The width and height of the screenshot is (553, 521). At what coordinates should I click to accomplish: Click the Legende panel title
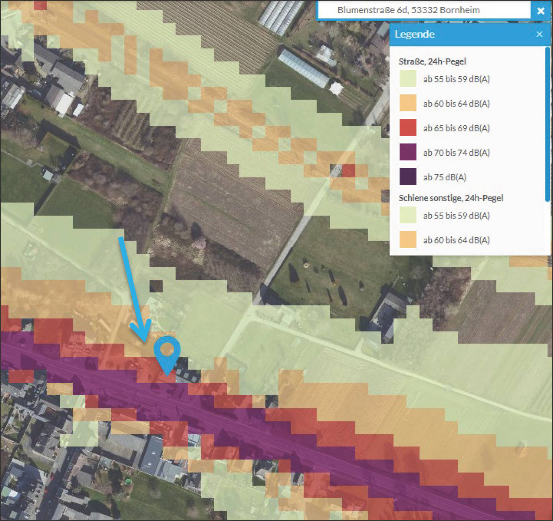click(414, 35)
